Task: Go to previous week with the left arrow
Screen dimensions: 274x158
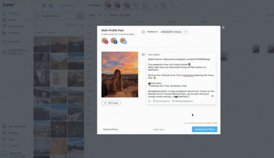Action: (x=100, y=15)
